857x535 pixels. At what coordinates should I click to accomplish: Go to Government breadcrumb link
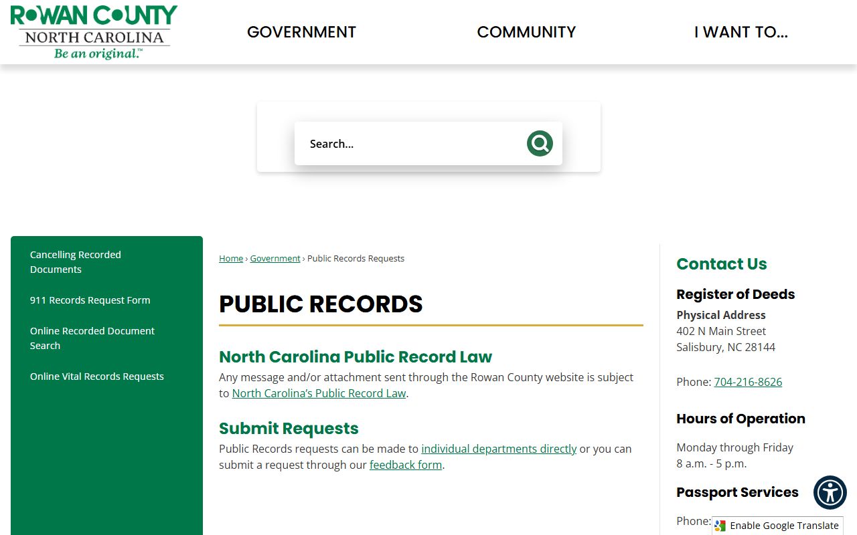[275, 258]
